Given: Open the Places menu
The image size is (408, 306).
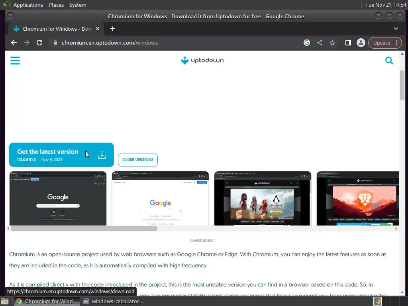Looking at the screenshot, I should tap(56, 5).
